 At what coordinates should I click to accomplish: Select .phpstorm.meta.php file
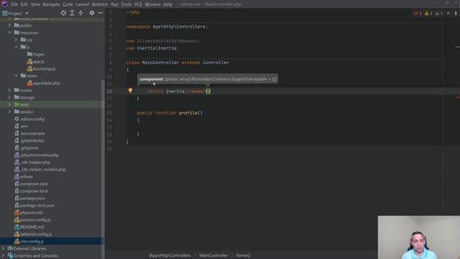(x=40, y=155)
